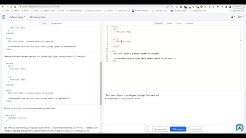Screen dimensions: 246x138
Task: Open the RU language dropdown
Action: pos(241,17)
